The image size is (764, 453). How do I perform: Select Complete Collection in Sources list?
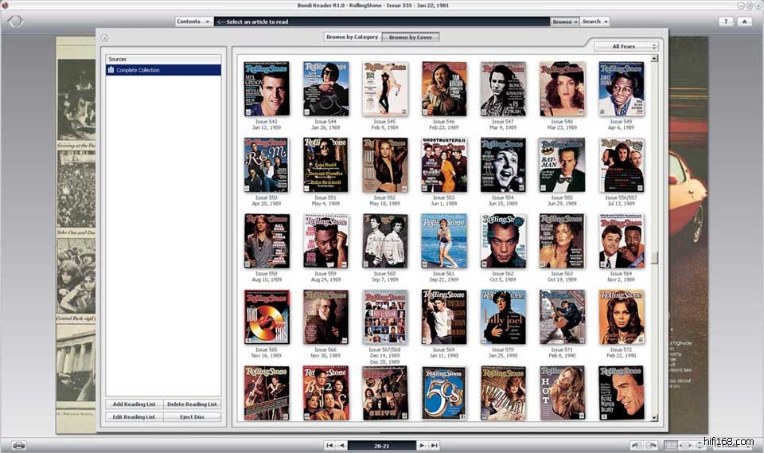pos(163,70)
